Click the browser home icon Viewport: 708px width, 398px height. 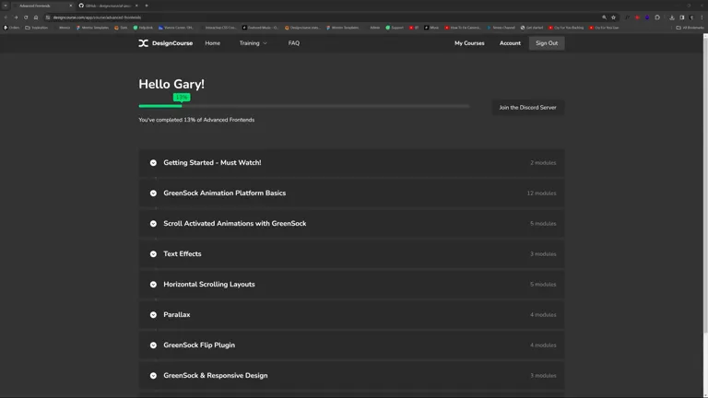tap(36, 18)
